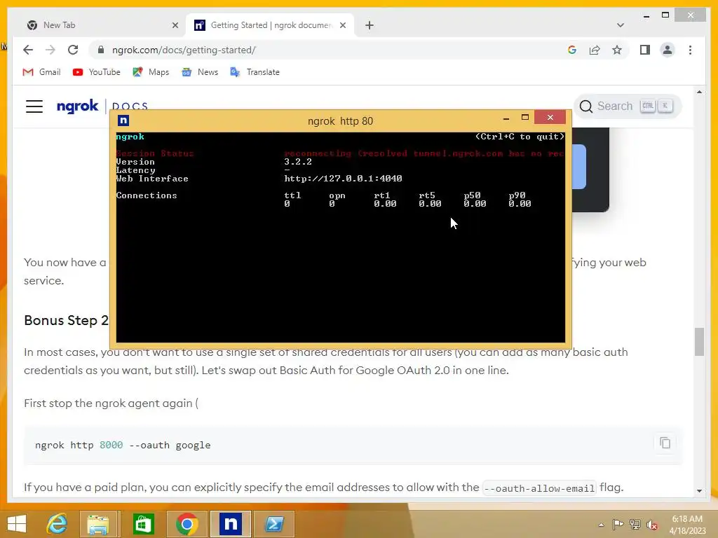718x538 pixels.
Task: Open the Windows Store taskbar icon
Action: coord(143,524)
